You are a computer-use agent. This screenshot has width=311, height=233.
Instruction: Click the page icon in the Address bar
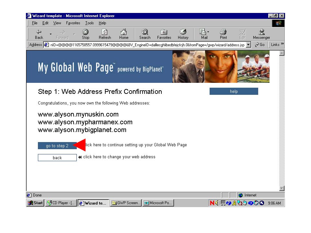coord(46,45)
